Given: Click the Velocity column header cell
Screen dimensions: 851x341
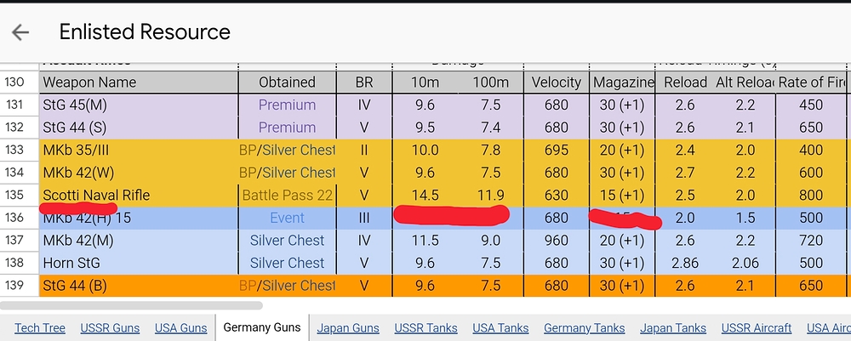Looking at the screenshot, I should tap(556, 82).
